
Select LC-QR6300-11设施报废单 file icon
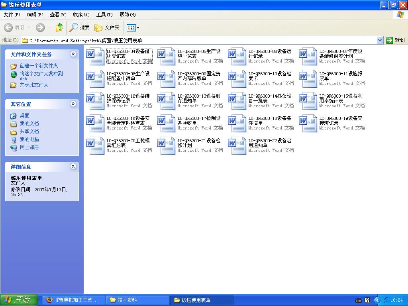click(x=308, y=78)
